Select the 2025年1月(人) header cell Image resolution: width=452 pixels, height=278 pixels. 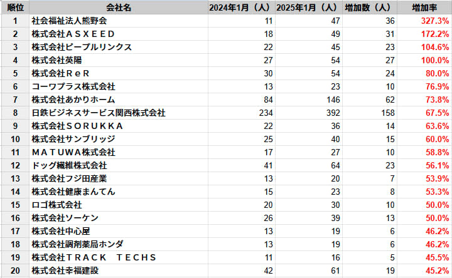[x=307, y=8]
